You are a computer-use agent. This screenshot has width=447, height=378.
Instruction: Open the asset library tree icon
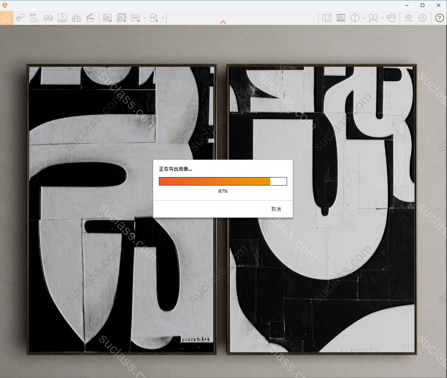[62, 18]
